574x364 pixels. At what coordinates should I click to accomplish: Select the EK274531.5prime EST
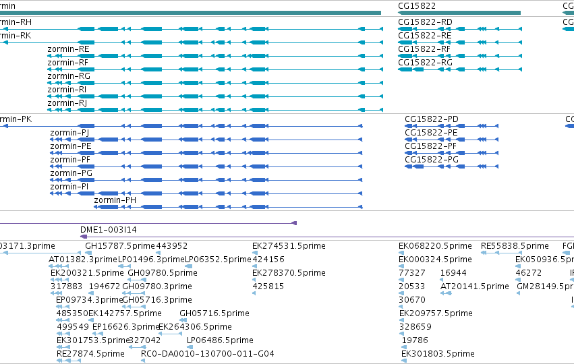click(x=289, y=246)
